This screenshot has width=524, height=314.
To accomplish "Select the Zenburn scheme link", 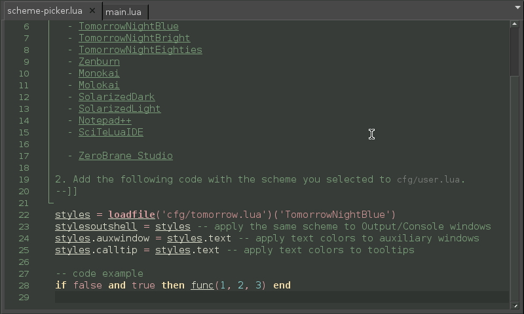I will 99,61.
